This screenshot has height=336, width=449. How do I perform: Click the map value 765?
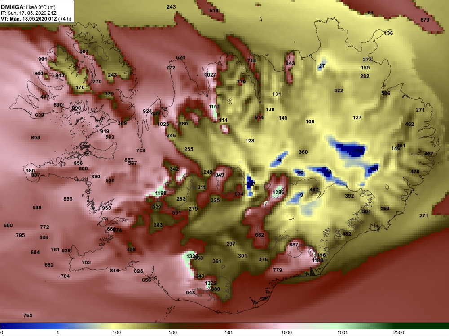coord(28,315)
